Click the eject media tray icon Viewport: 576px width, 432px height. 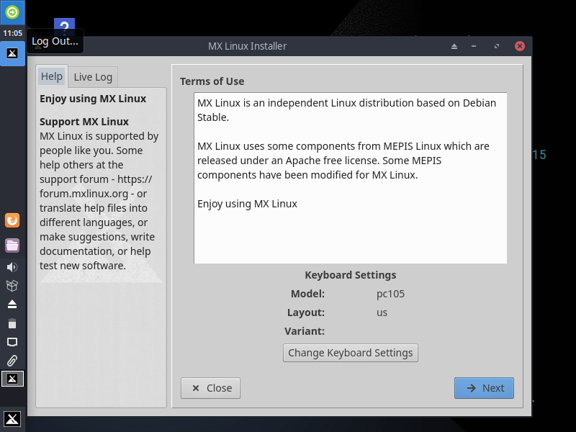click(x=12, y=304)
